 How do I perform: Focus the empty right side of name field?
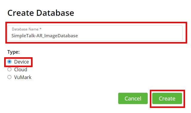tap(130, 35)
